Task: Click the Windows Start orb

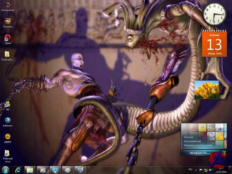Action: point(6,170)
